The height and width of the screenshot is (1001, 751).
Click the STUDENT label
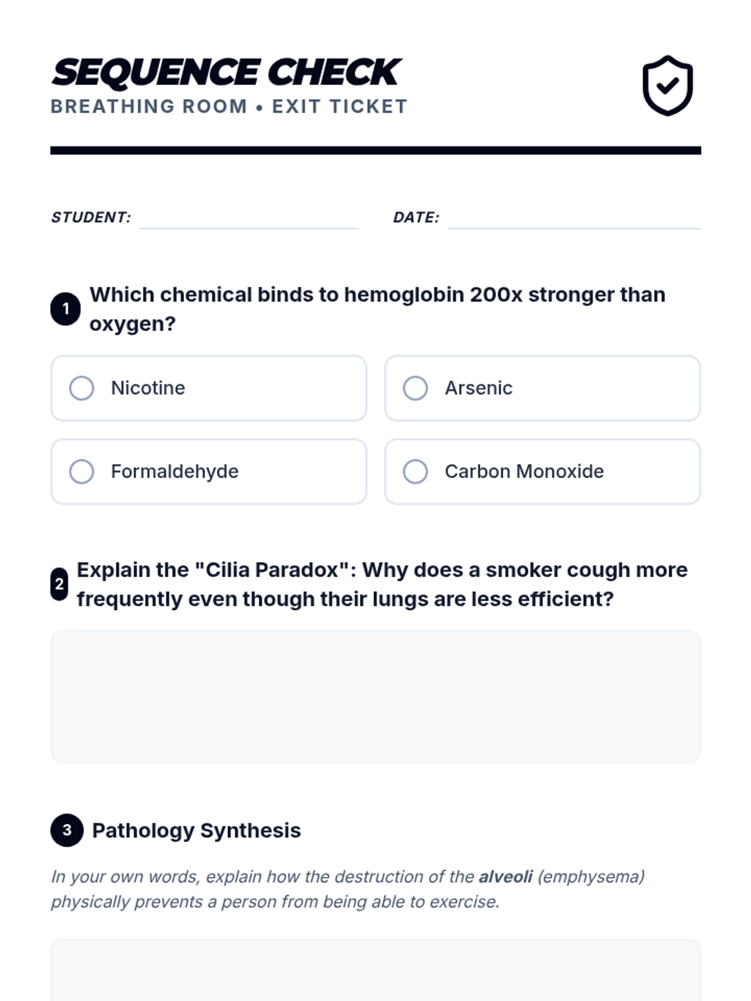[91, 218]
